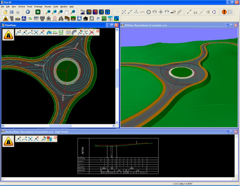
Task: Select the blue-dotted circle tool
Action: pos(214,12)
